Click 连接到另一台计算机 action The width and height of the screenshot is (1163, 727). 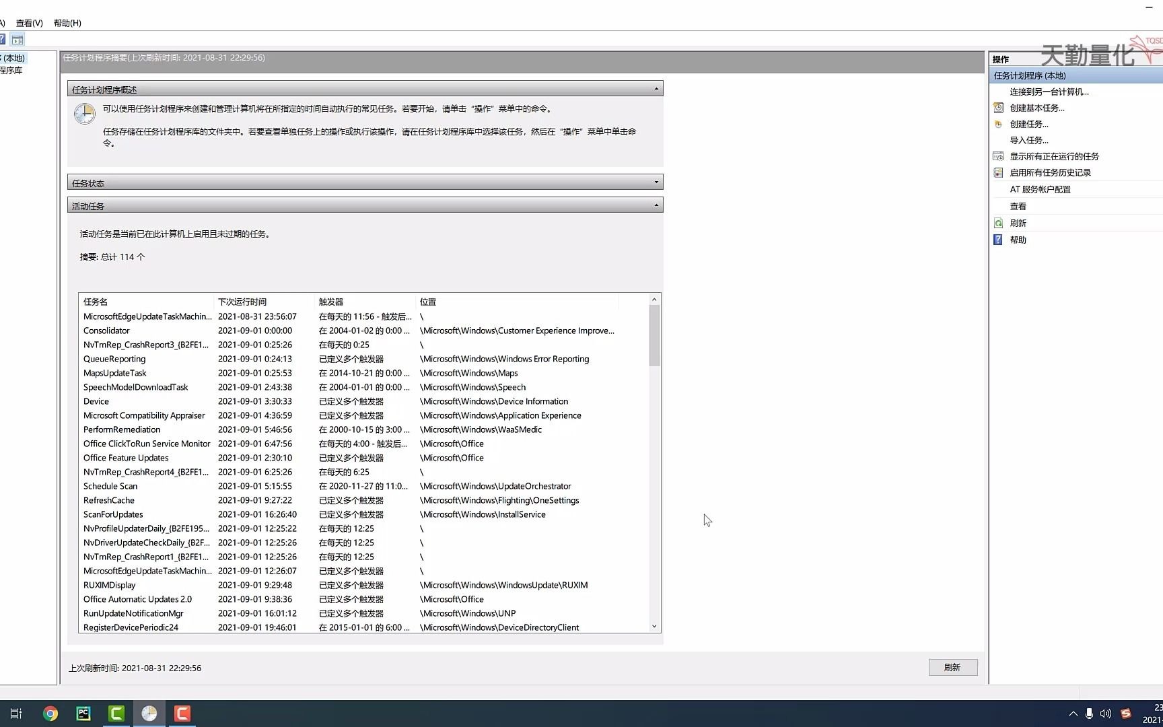pyautogui.click(x=1049, y=92)
